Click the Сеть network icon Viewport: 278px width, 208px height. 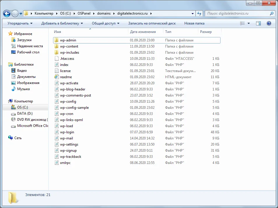(x=11, y=138)
